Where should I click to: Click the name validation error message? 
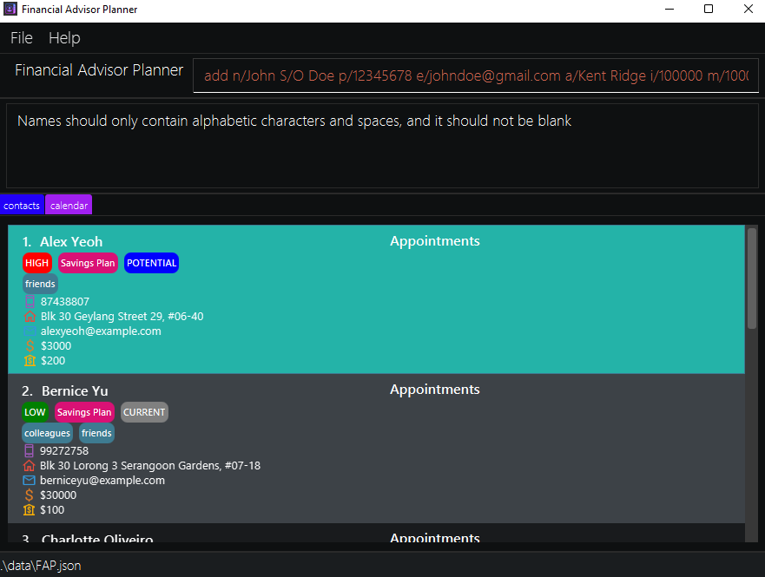coord(294,121)
